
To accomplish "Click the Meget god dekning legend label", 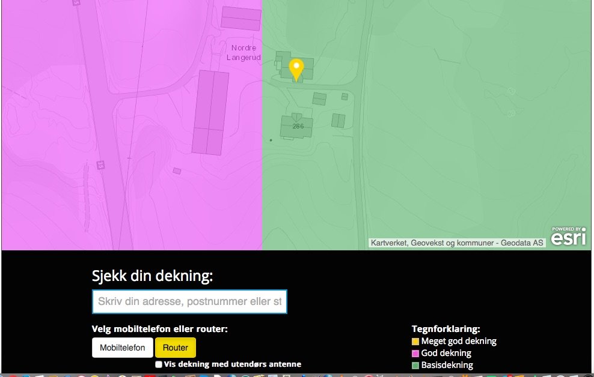I will click(x=459, y=341).
